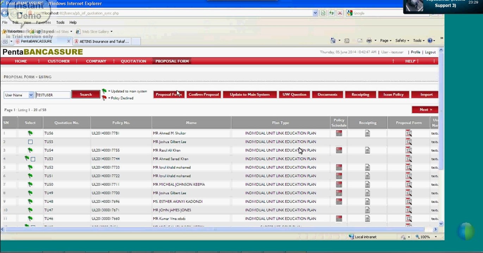Image resolution: width=483 pixels, height=253 pixels.
Task: Open the PROPOSAL FORM navigation menu
Action: click(172, 61)
